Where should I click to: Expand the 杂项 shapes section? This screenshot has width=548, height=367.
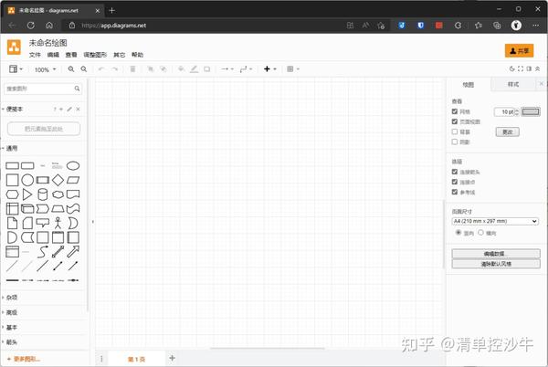10,298
